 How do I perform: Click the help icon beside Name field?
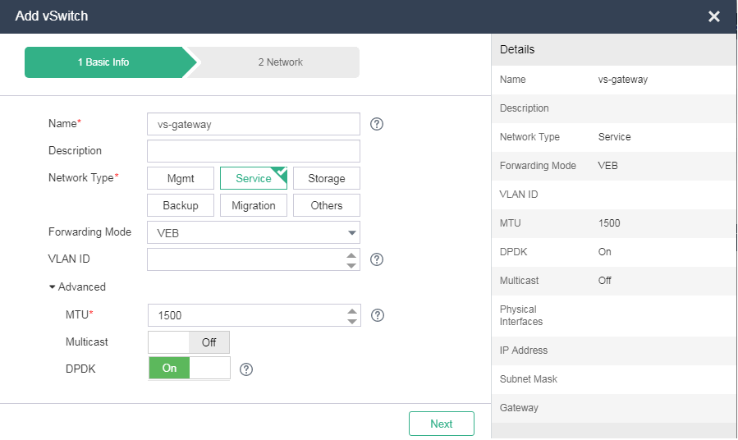377,124
